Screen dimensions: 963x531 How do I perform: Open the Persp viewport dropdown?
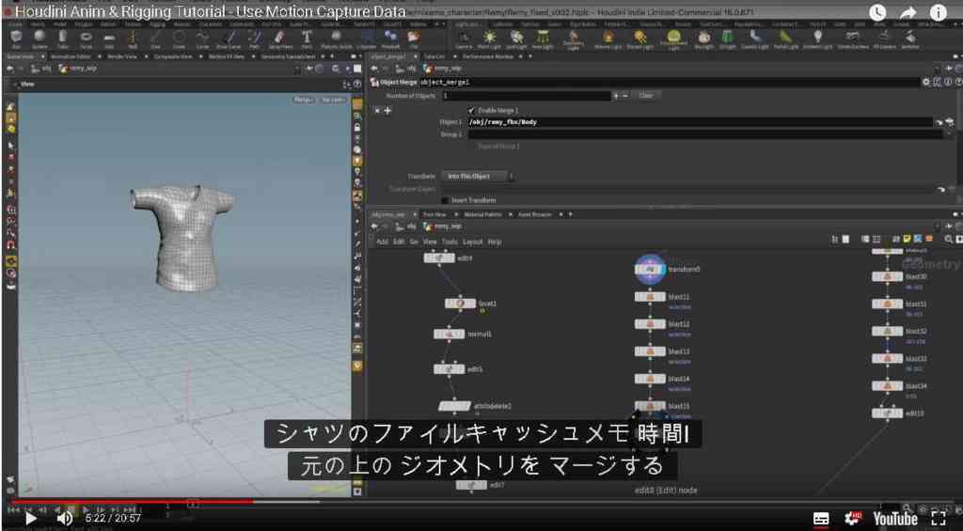[304, 100]
